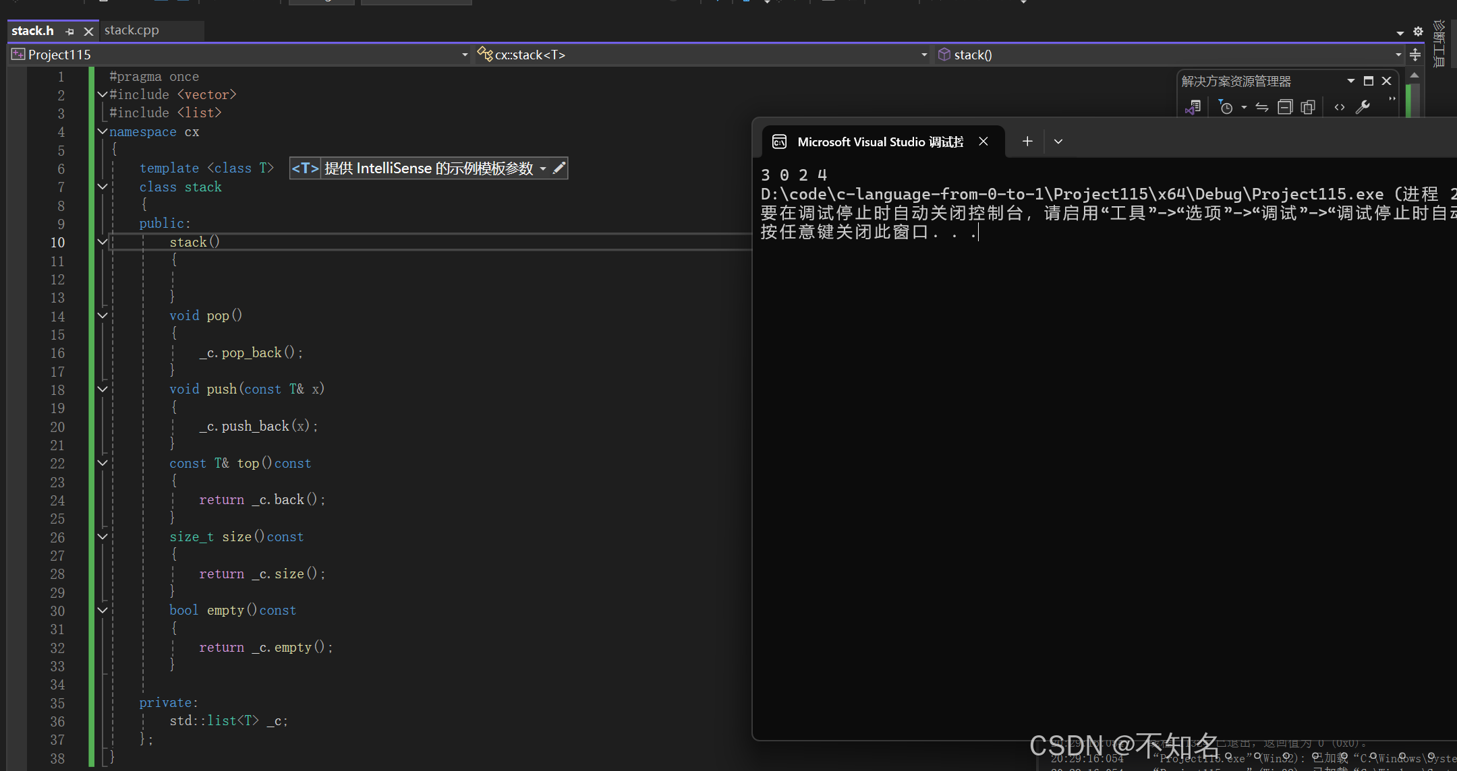1457x771 pixels.
Task: Open a new console tab with plus
Action: coord(1027,141)
